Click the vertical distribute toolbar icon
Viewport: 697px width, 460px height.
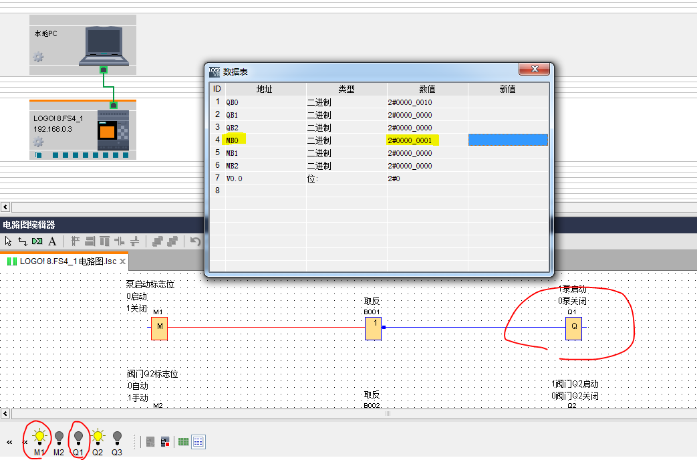135,241
